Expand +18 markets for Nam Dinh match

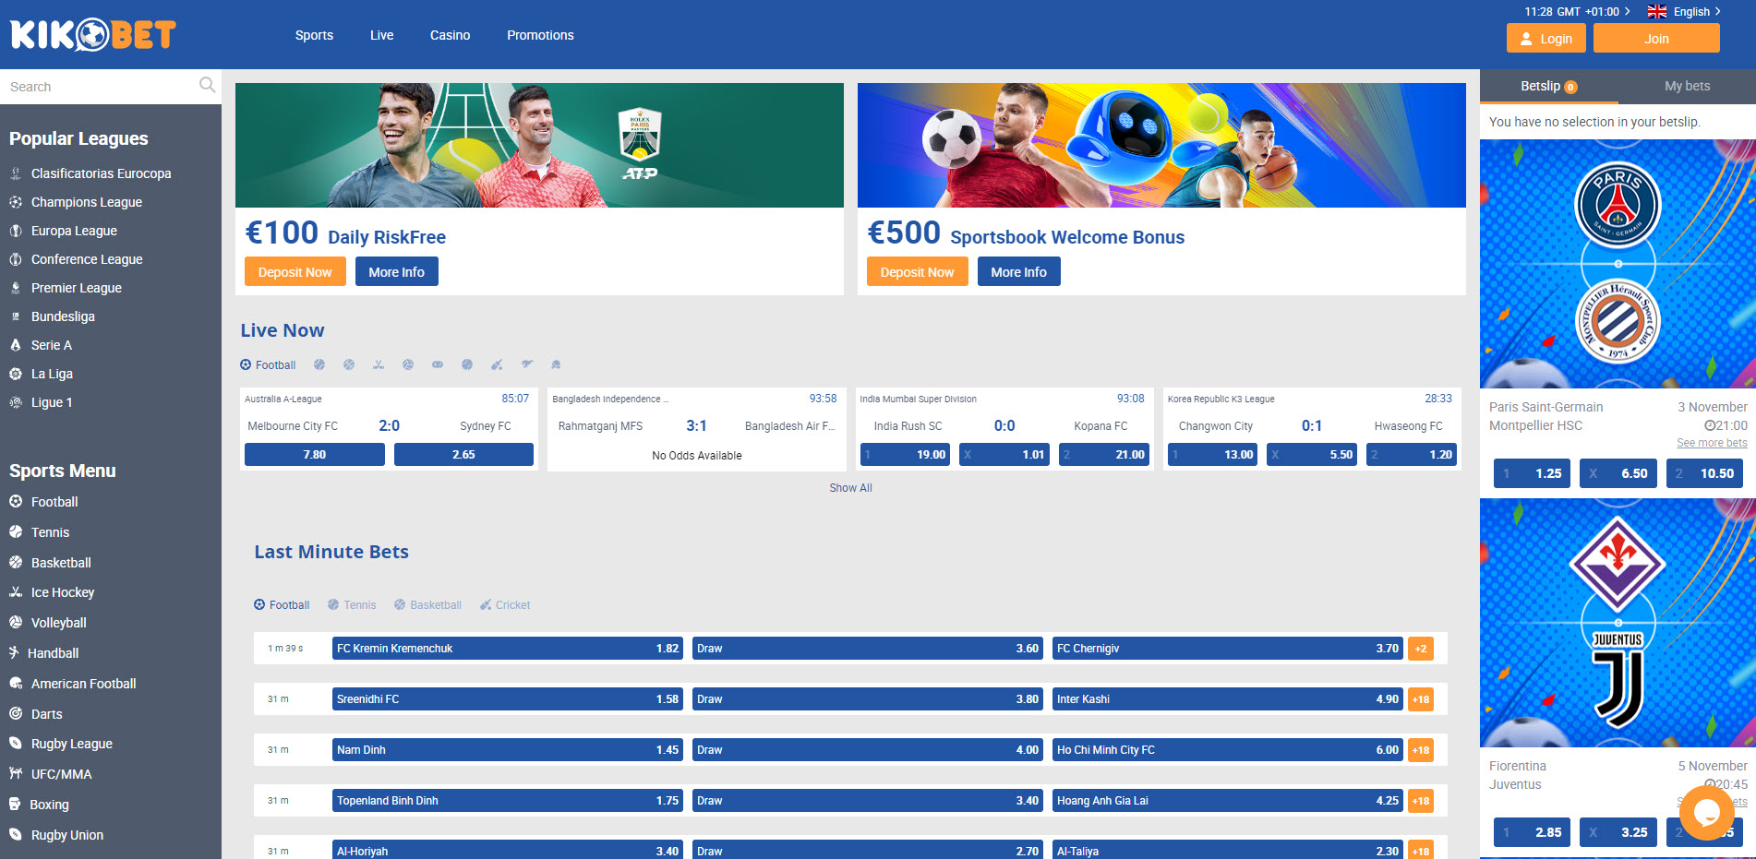pyautogui.click(x=1421, y=750)
